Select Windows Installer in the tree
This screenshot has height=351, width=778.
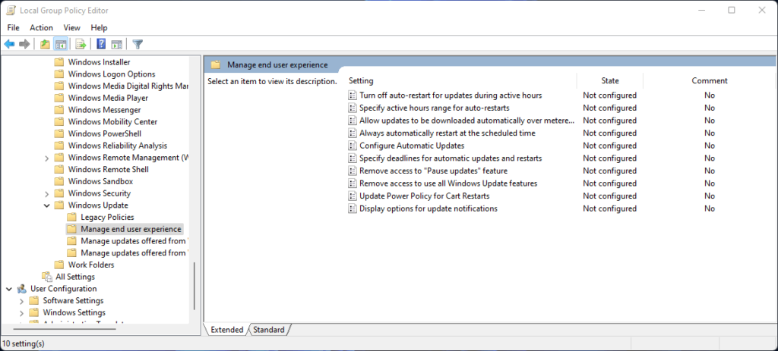click(x=100, y=62)
